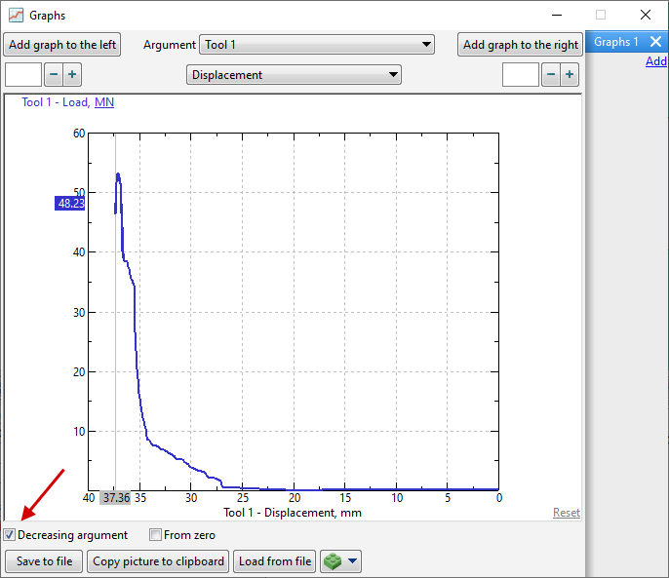
Task: Open the dropdown arrow beside the green brick icon
Action: point(353,561)
